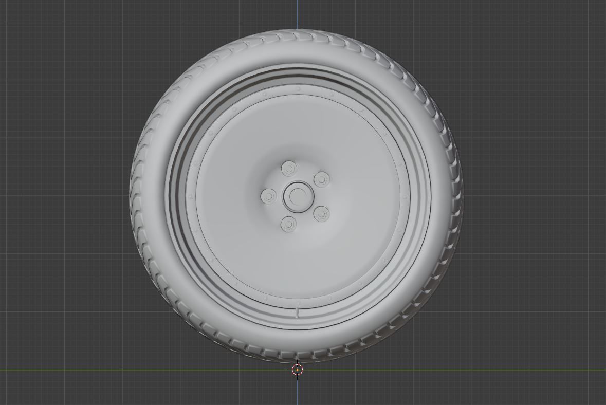Click the topmost lug nut on the wheel
Screen dimensions: 606x405
coord(289,169)
